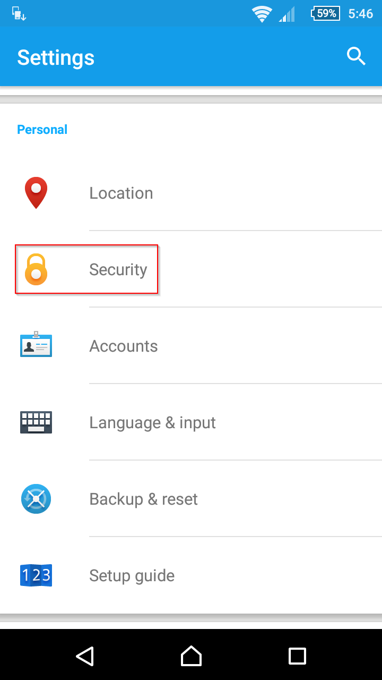Tap the Settings title text
Screen dimensions: 382x680
pos(56,57)
